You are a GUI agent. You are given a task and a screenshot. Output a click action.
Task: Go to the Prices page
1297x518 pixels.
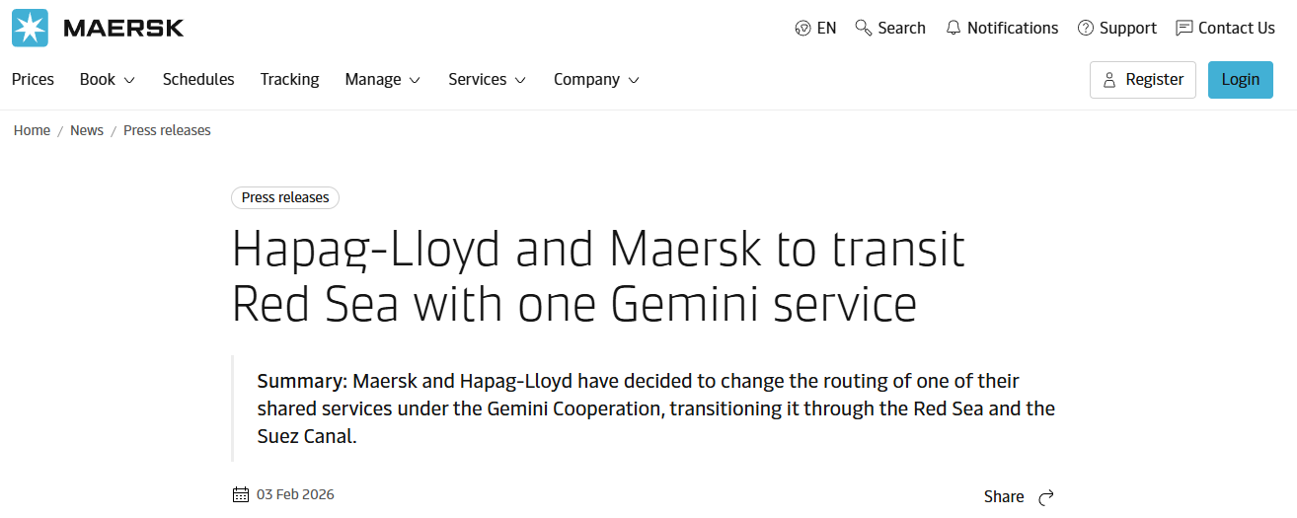33,79
